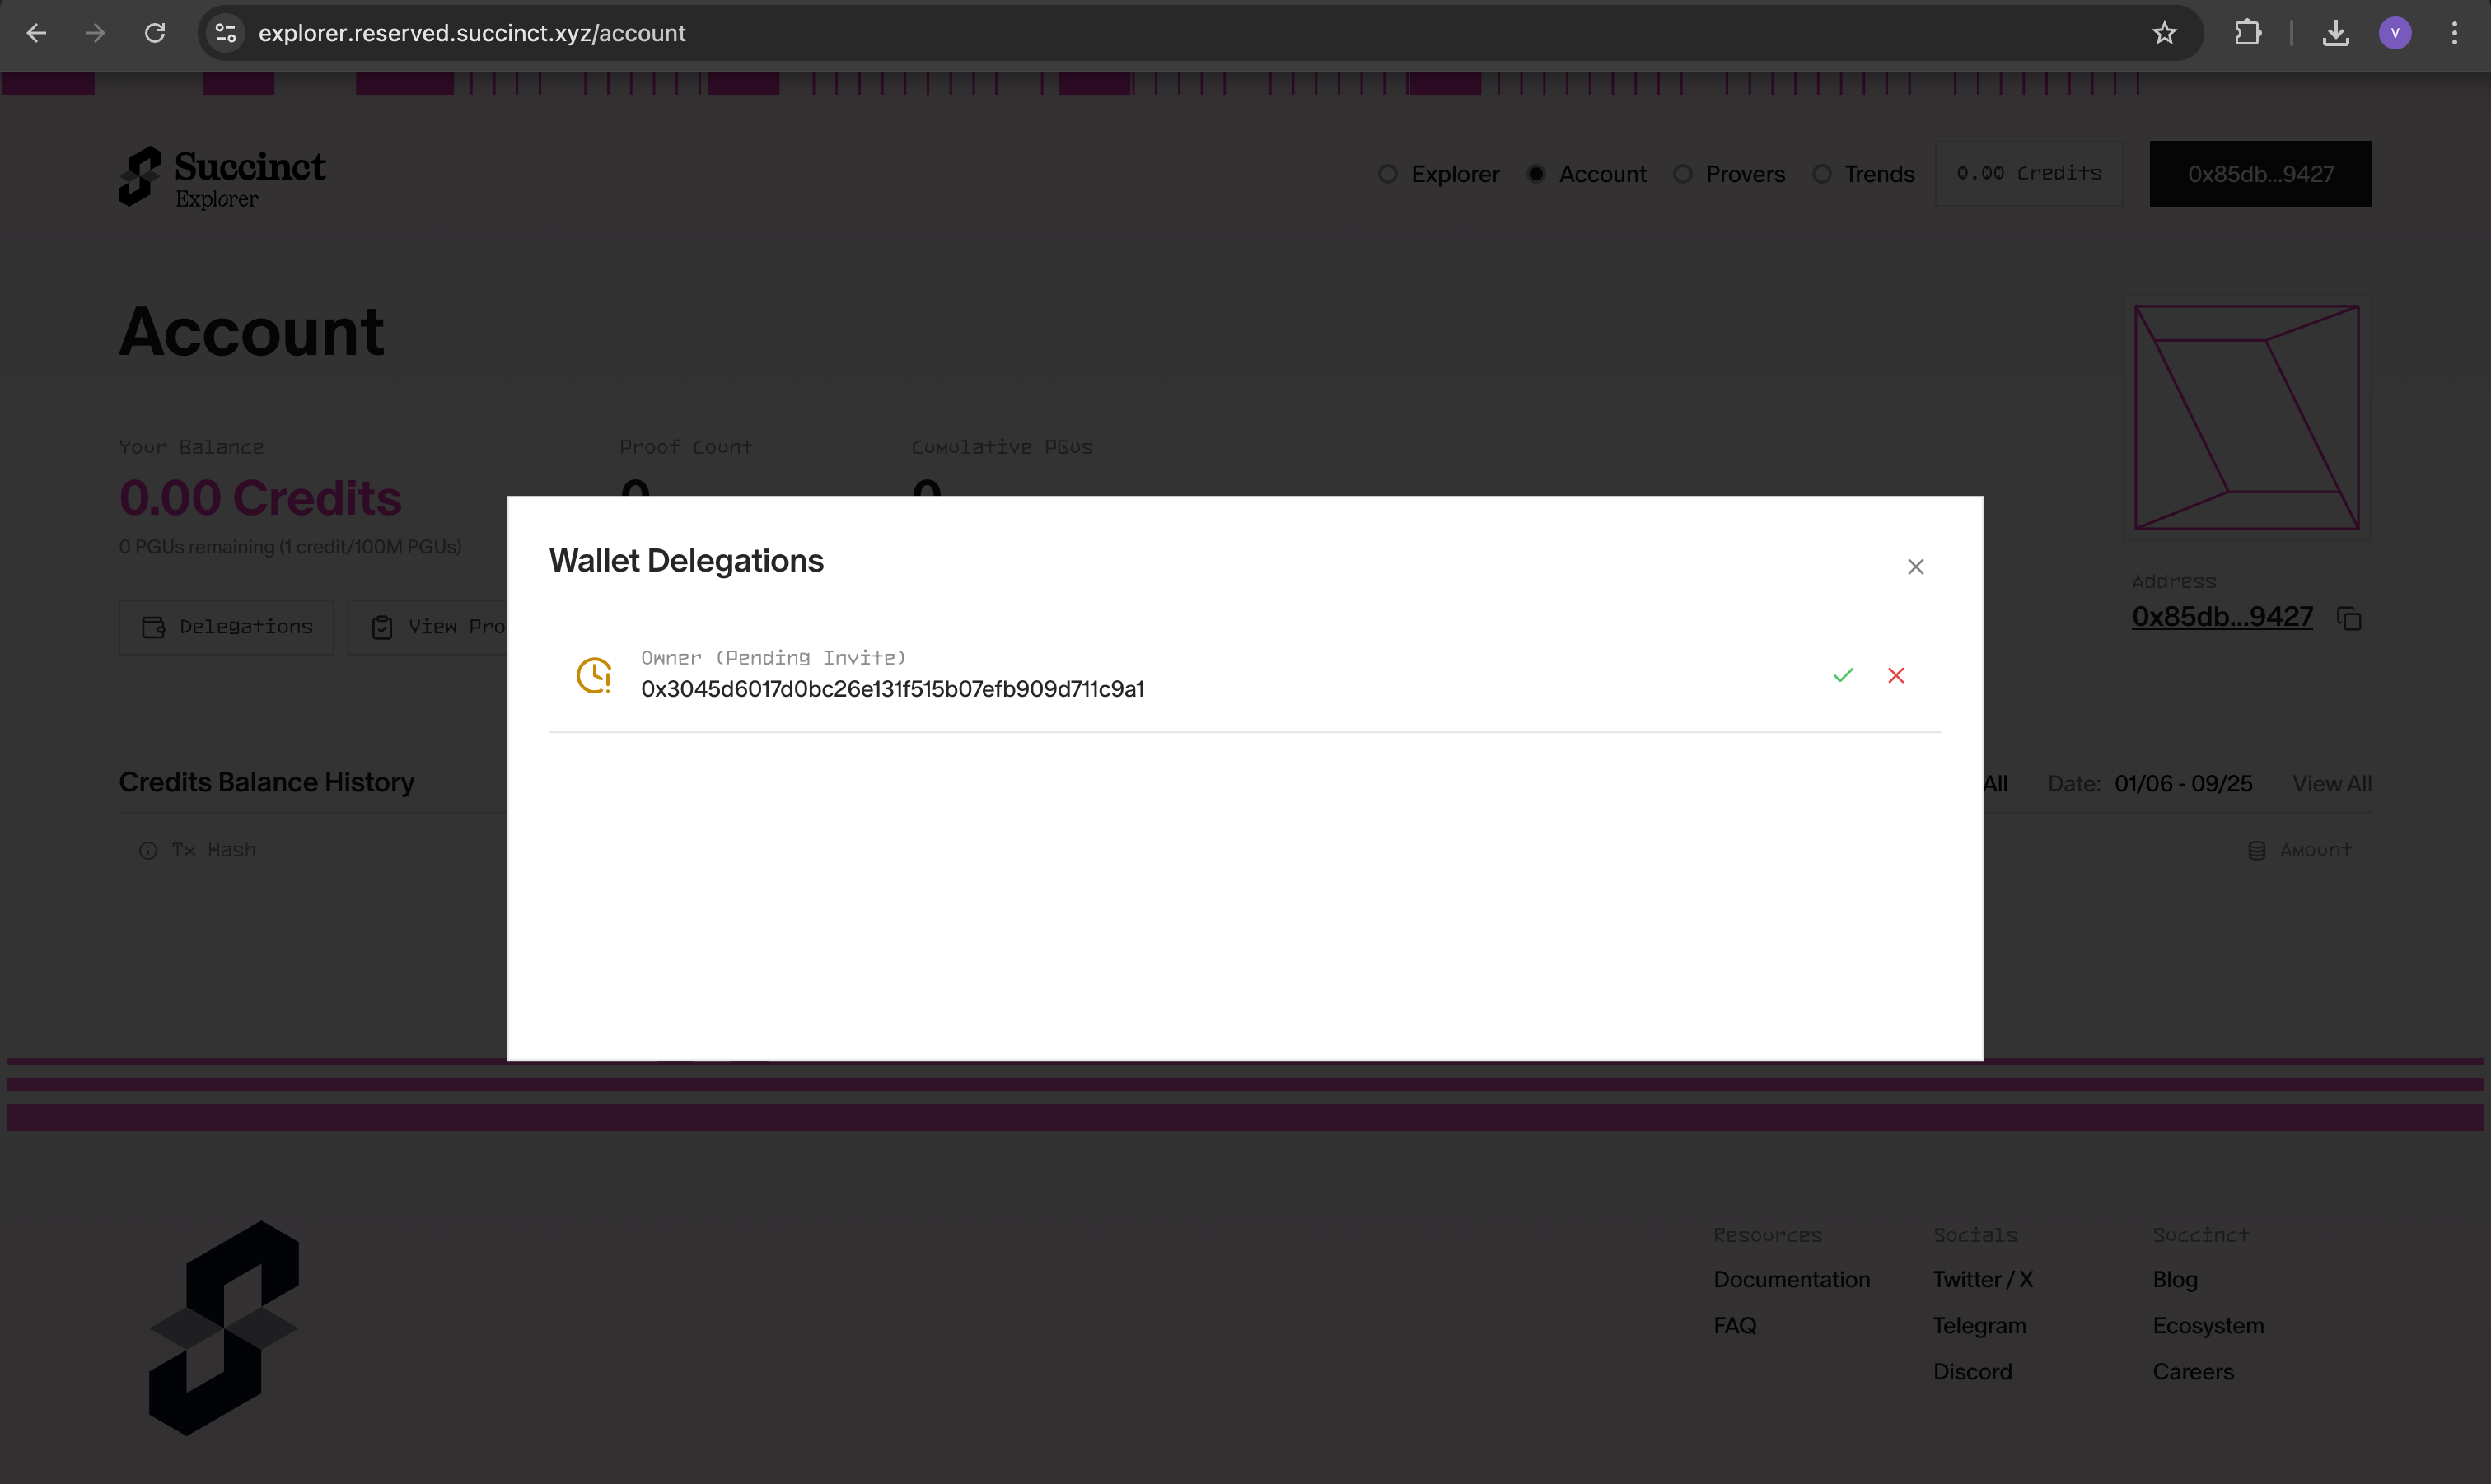Open the 0x85db...9427 wallet button menu

coord(2260,174)
